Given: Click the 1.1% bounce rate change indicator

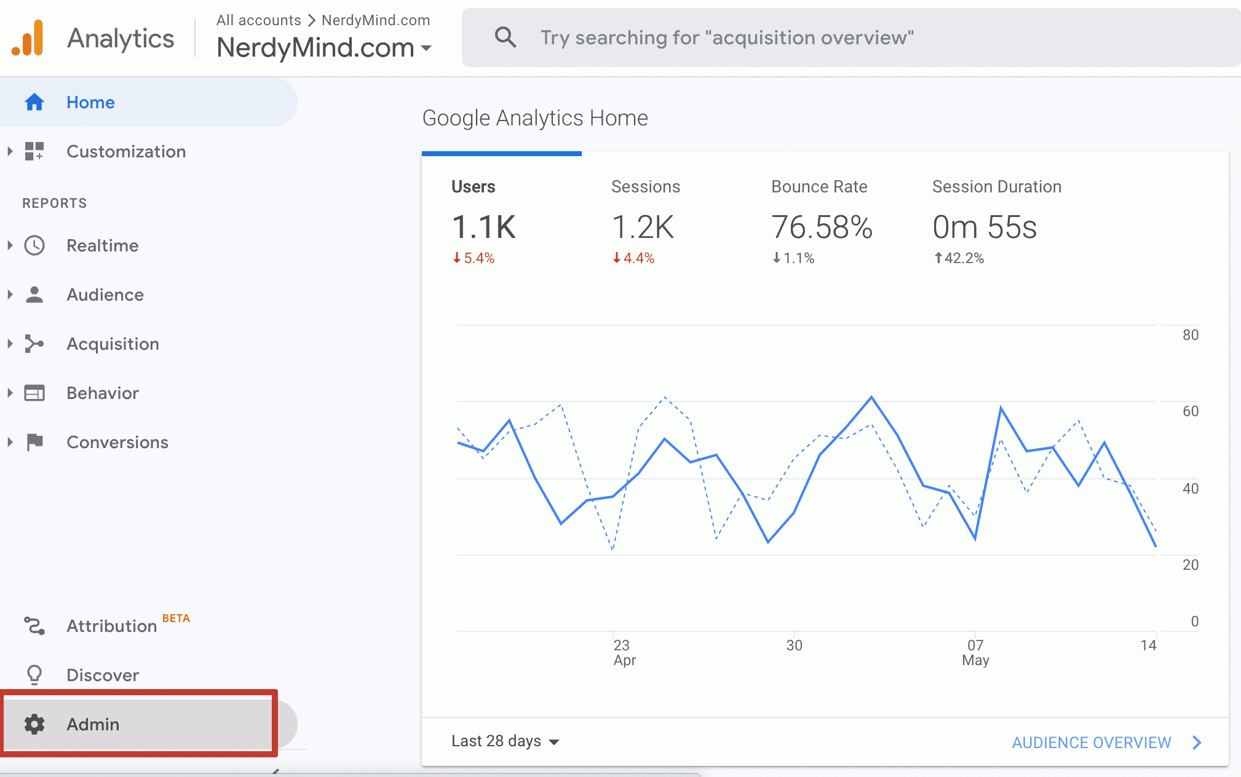Looking at the screenshot, I should tap(793, 258).
